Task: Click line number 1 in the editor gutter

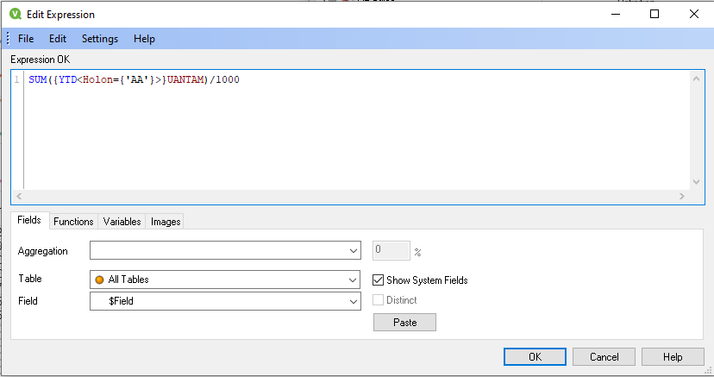Action: [x=17, y=79]
